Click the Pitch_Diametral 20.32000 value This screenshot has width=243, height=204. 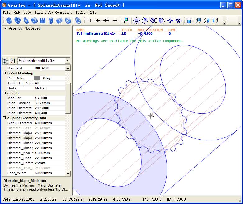point(49,108)
